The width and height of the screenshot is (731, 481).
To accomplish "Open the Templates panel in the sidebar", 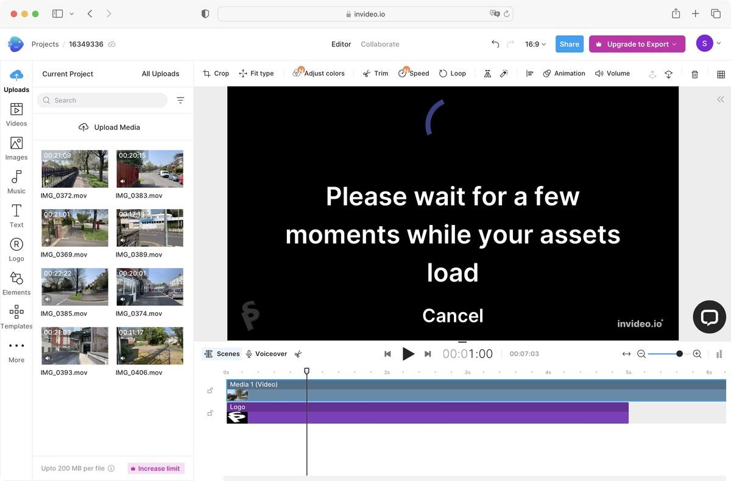I will pos(16,318).
